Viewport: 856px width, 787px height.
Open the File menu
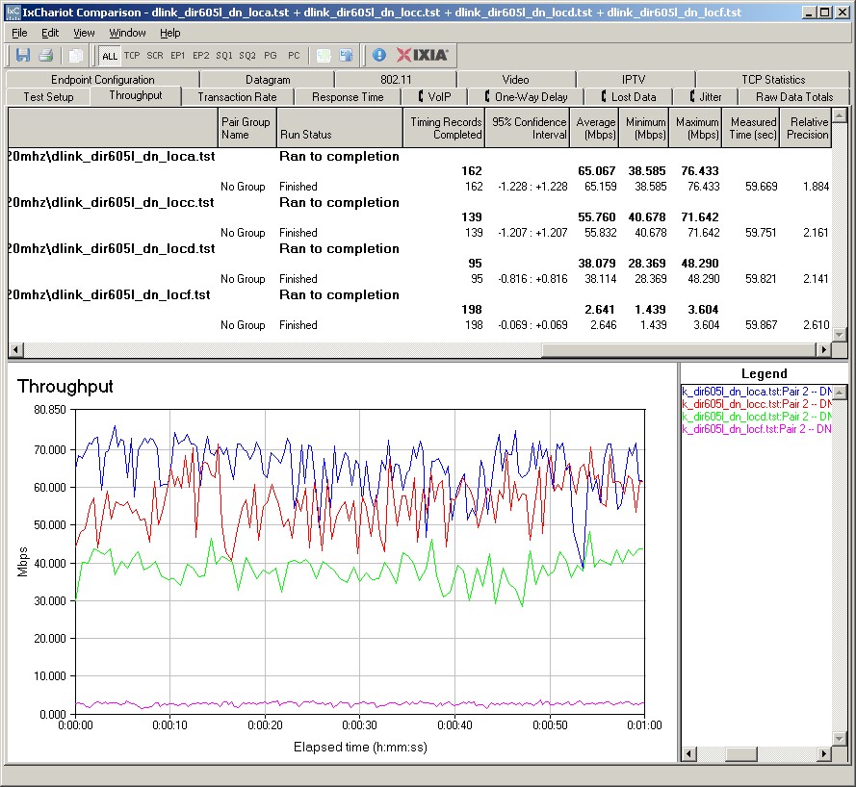19,33
